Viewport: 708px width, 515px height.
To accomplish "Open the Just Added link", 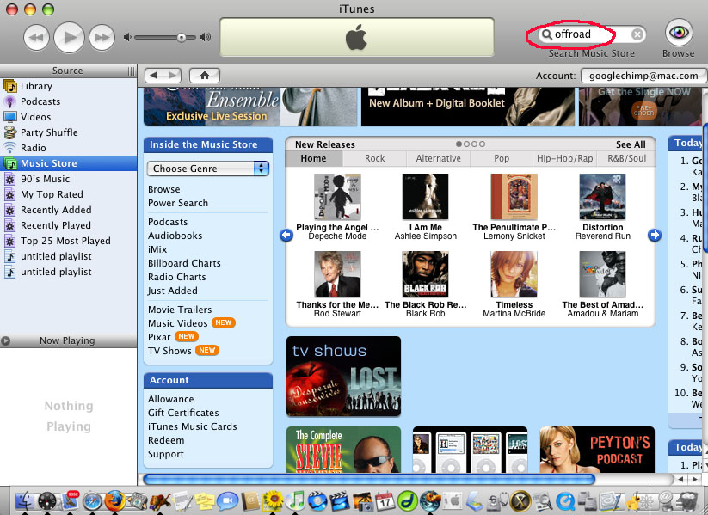I will pyautogui.click(x=173, y=291).
